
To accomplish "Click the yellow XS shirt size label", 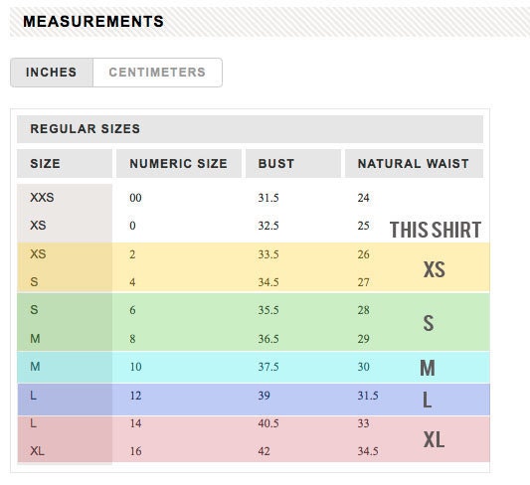I will point(435,269).
